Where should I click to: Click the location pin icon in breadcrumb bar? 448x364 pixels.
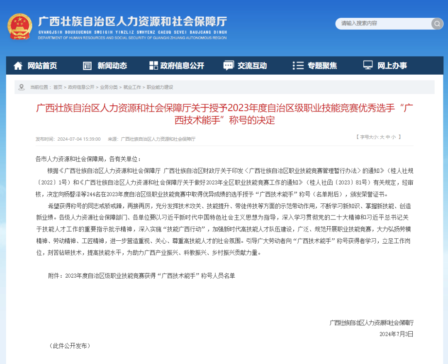21,87
